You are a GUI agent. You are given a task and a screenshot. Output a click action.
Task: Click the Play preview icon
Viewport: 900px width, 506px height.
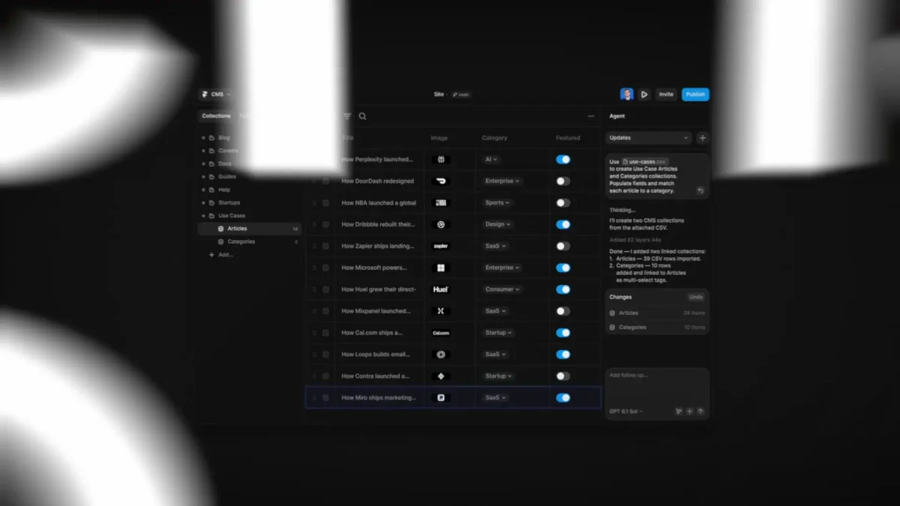(x=644, y=94)
